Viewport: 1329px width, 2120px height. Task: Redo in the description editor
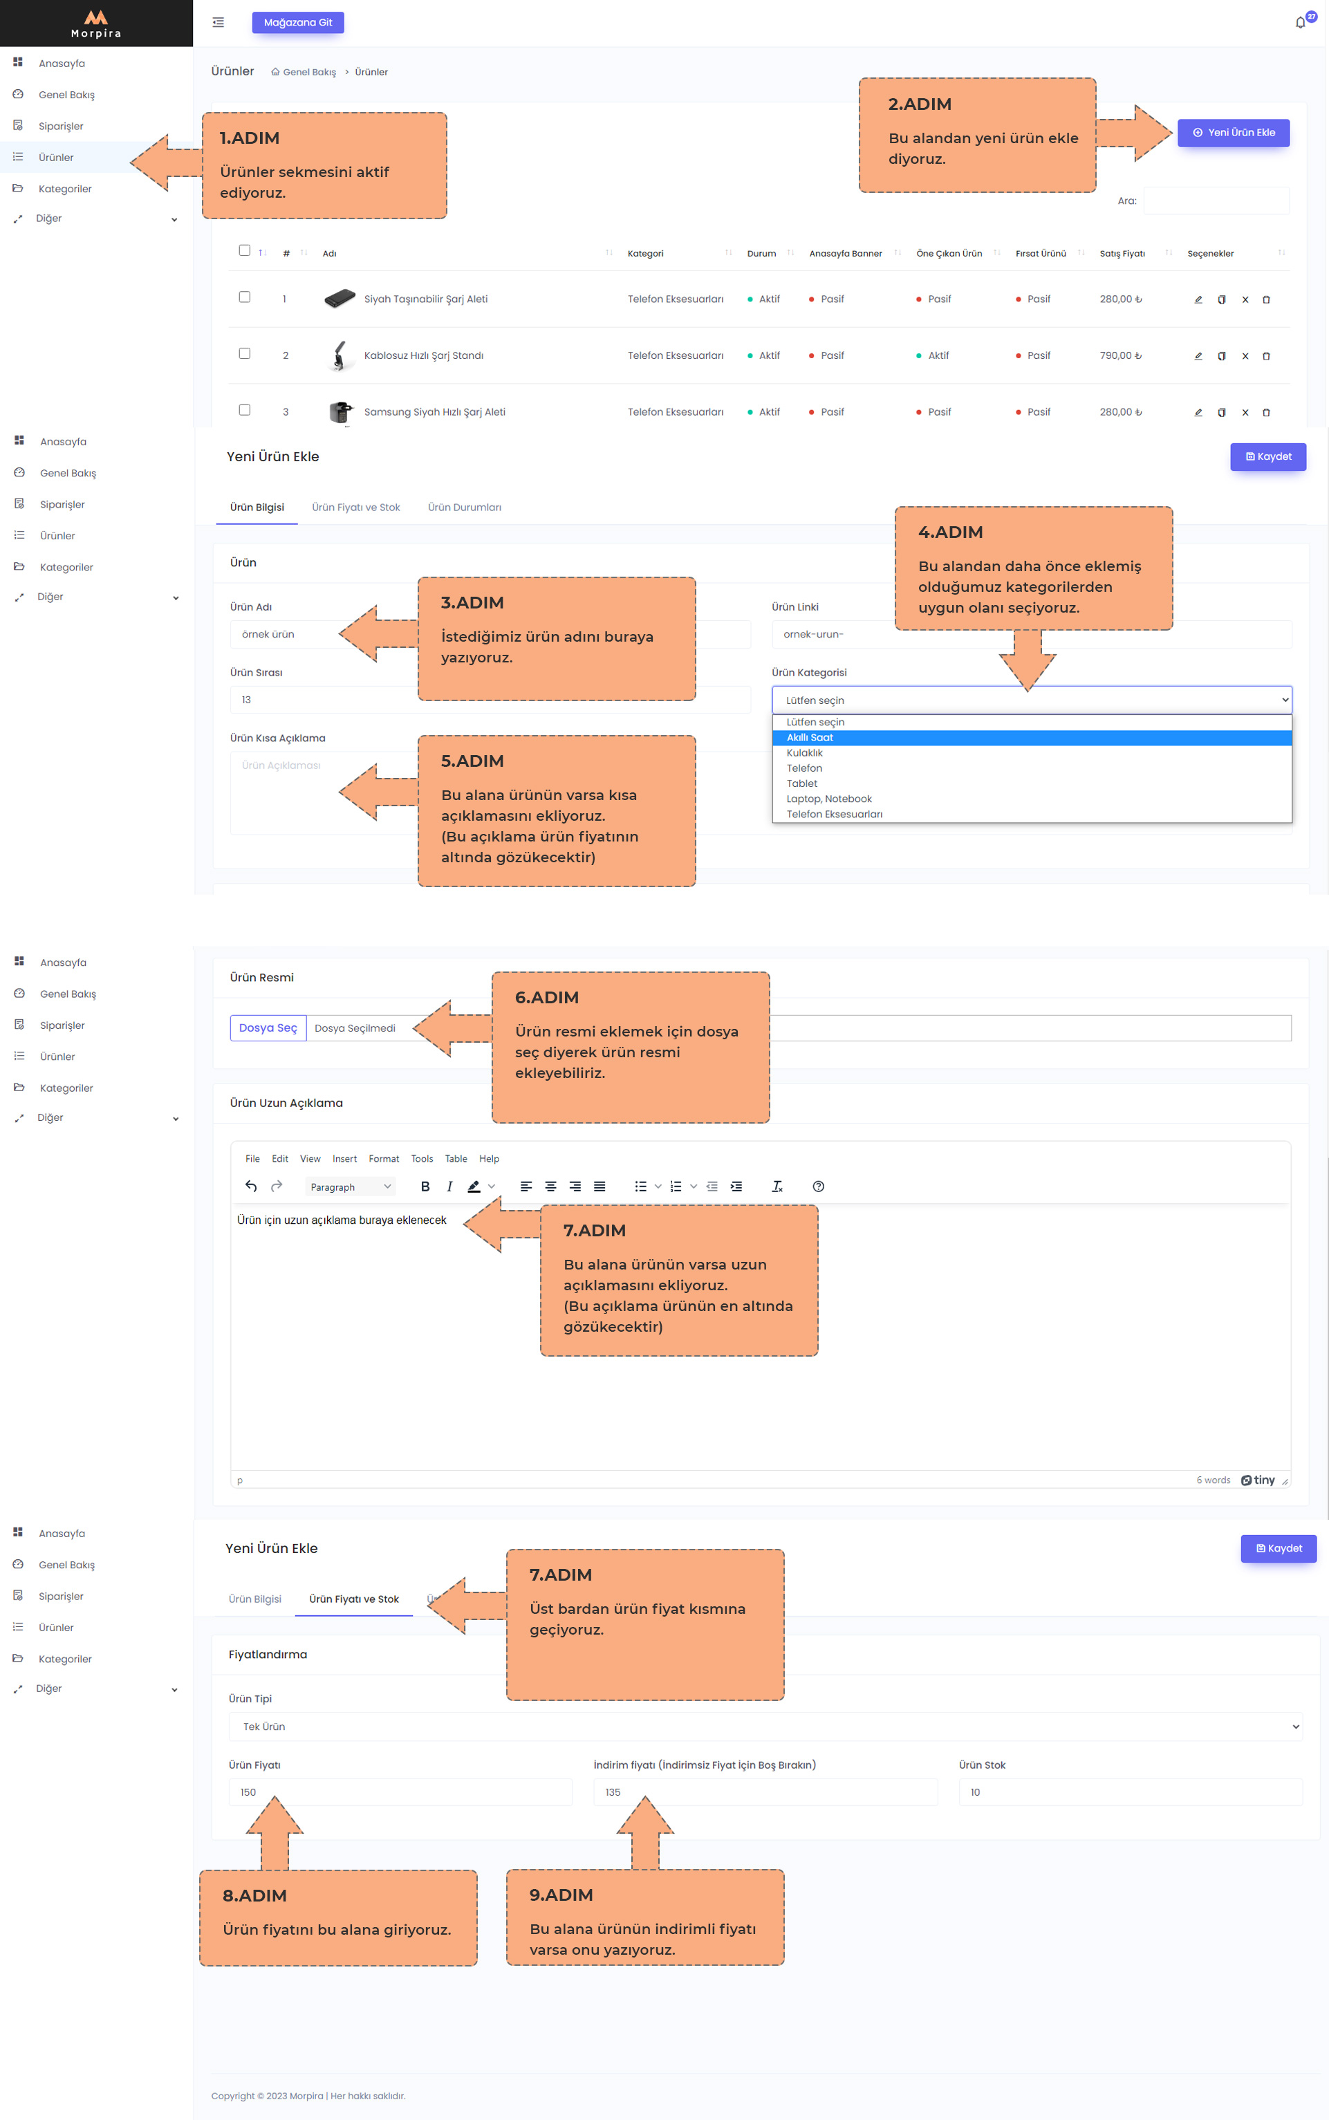coord(277,1187)
